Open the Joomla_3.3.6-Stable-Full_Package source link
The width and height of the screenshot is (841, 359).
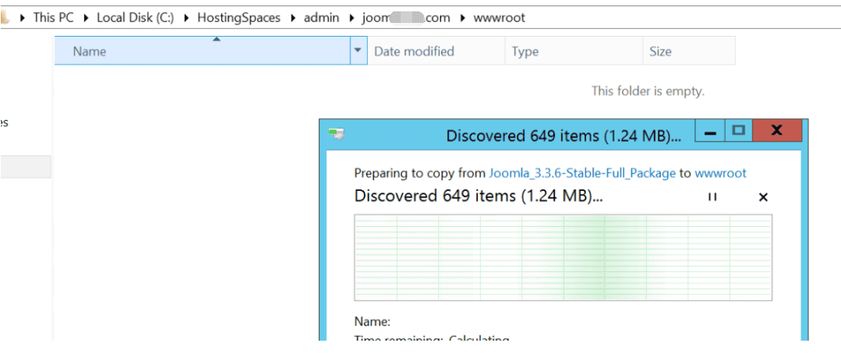coord(582,173)
